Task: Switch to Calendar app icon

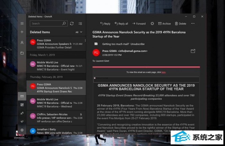Action: coord(22,105)
